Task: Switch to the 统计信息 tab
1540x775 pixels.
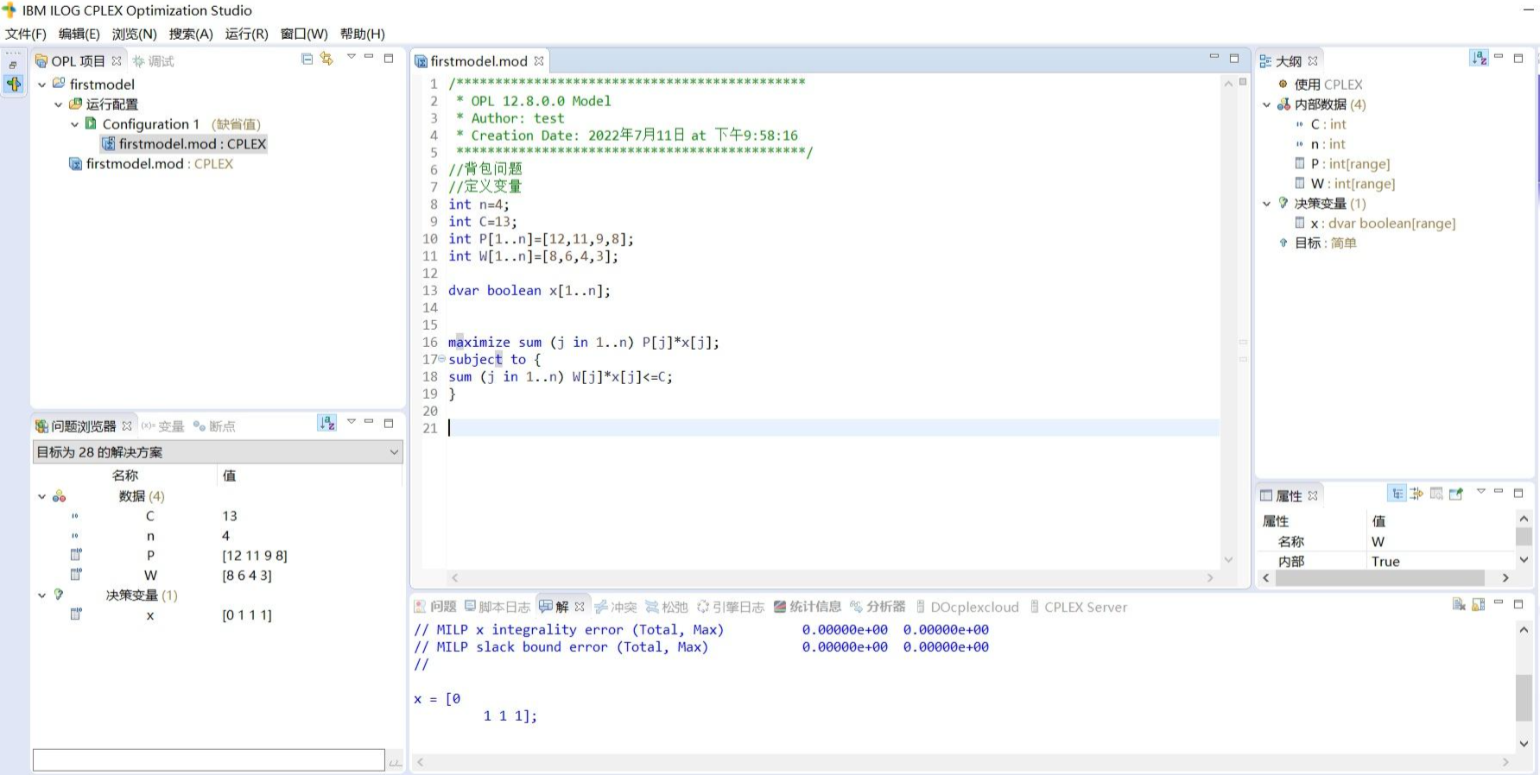Action: pyautogui.click(x=807, y=607)
